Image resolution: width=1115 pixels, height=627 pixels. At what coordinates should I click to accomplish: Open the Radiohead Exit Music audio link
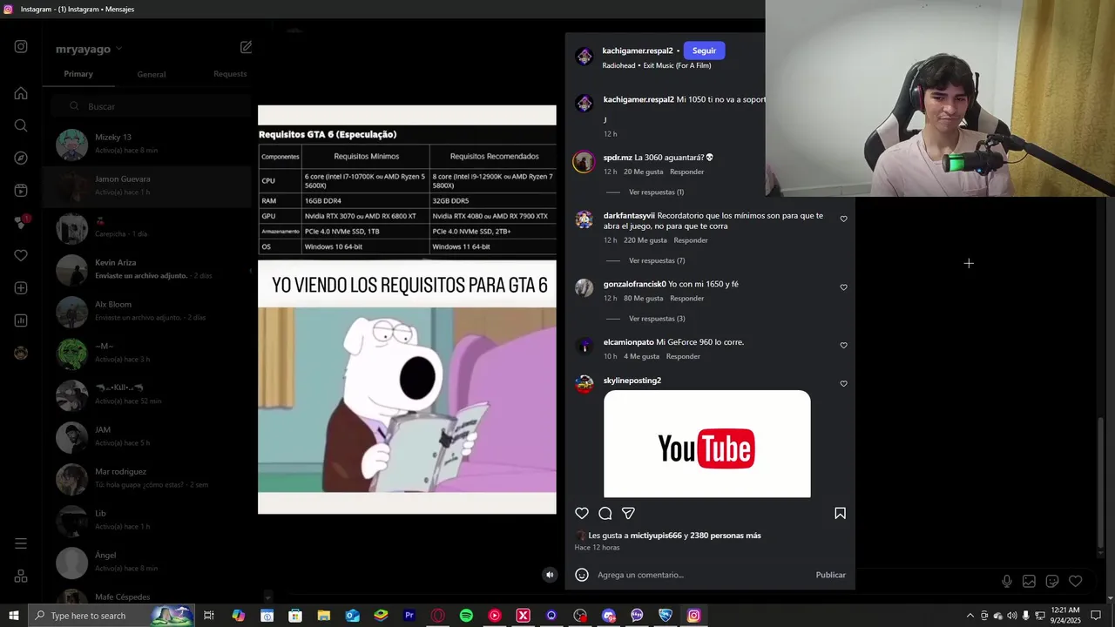[657, 65]
